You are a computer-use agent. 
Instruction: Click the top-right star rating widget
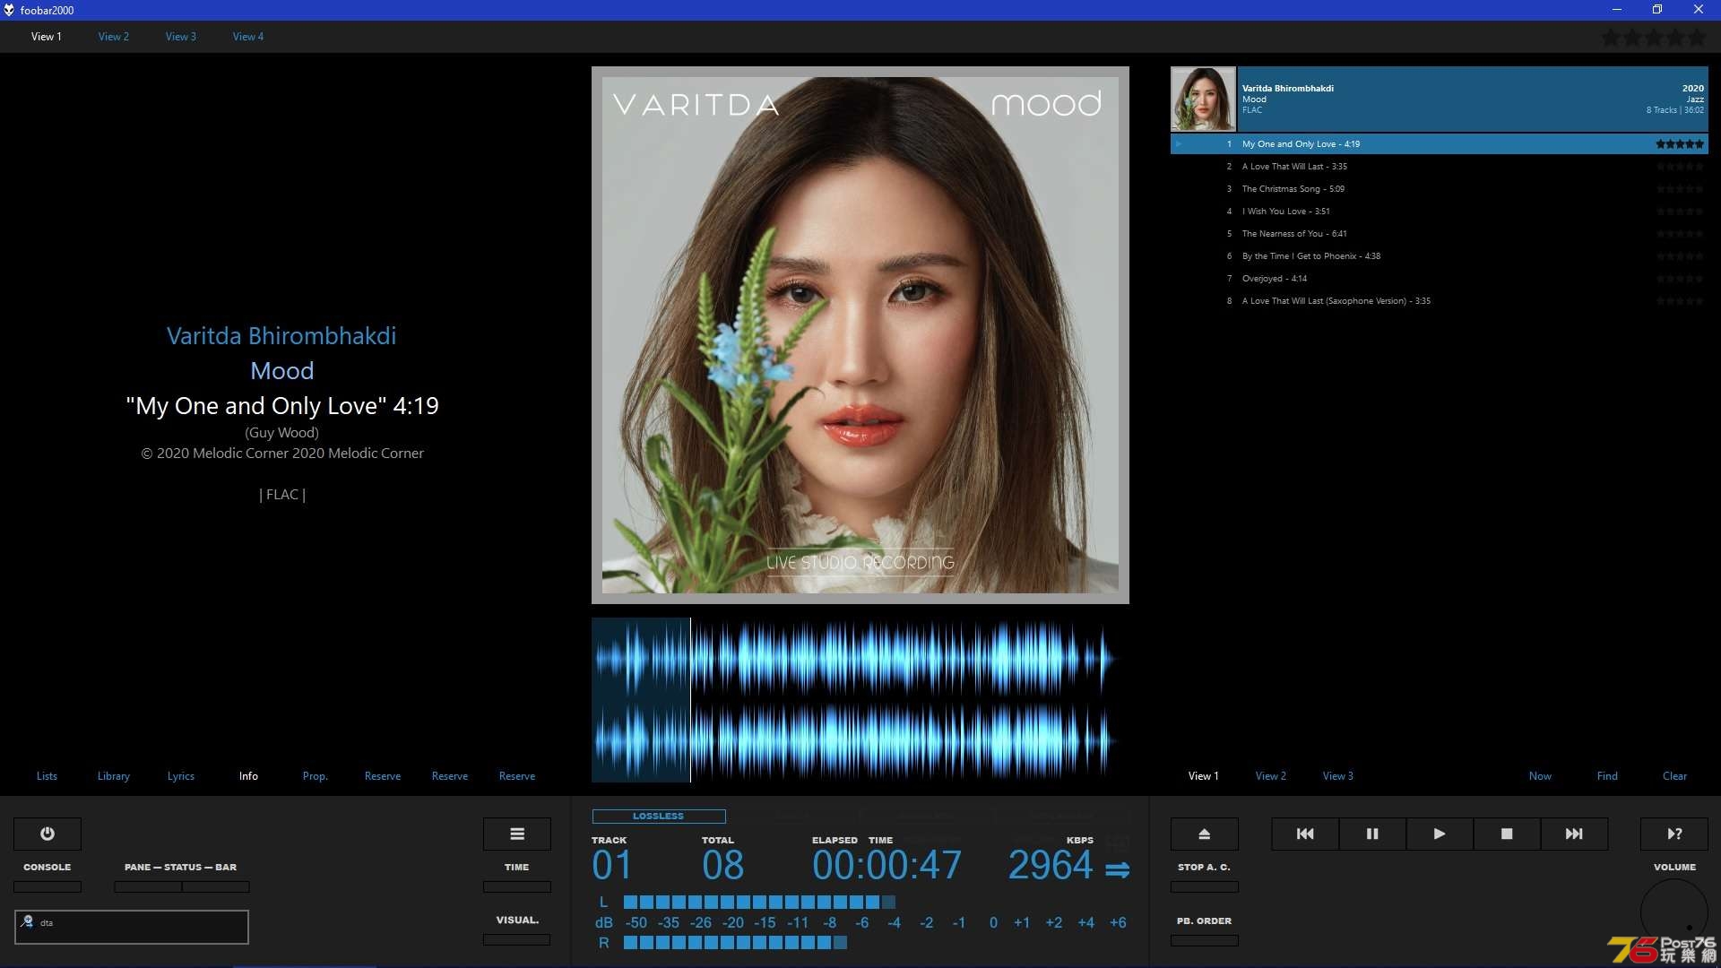1654,38
